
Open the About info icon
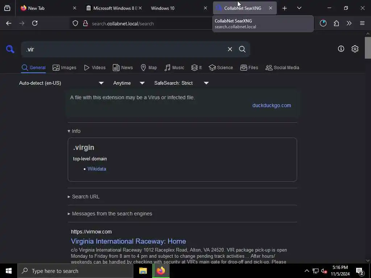(x=341, y=49)
